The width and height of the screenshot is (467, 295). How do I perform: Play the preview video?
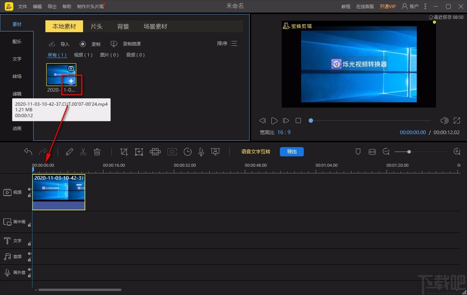point(274,121)
